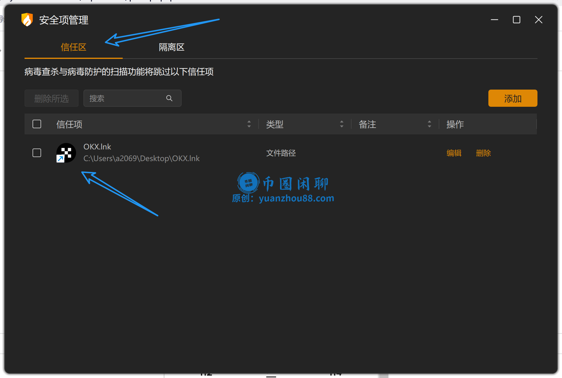Switch to the 隔离区 tab

pos(171,47)
